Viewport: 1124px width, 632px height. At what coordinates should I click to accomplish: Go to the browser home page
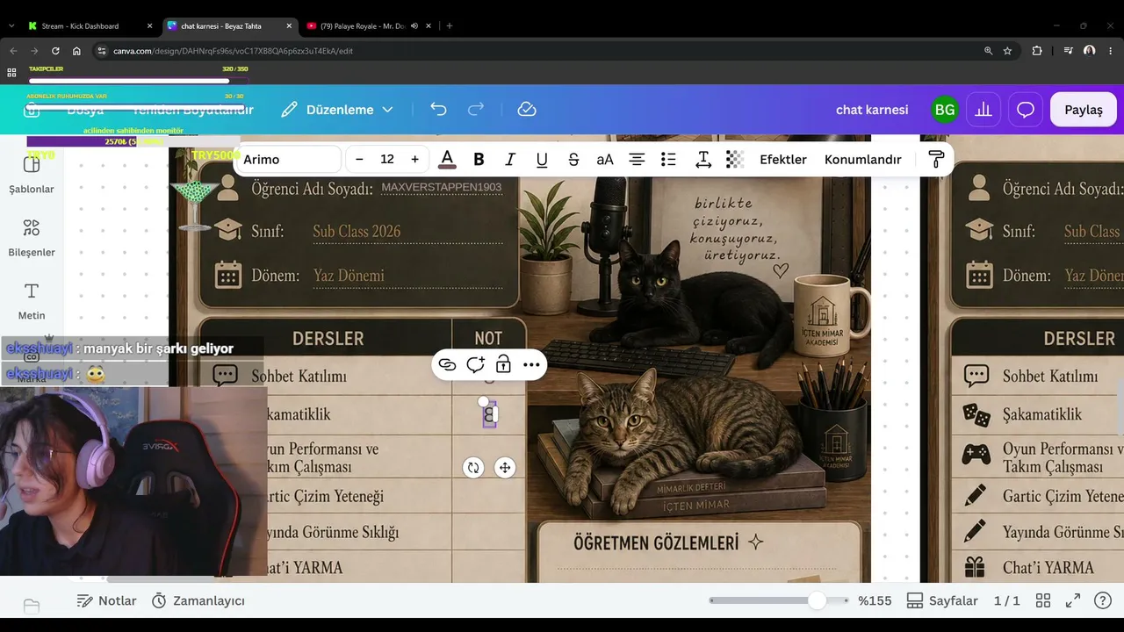point(76,51)
